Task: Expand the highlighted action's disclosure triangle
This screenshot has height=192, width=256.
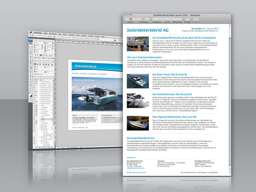Action: [x=40, y=119]
